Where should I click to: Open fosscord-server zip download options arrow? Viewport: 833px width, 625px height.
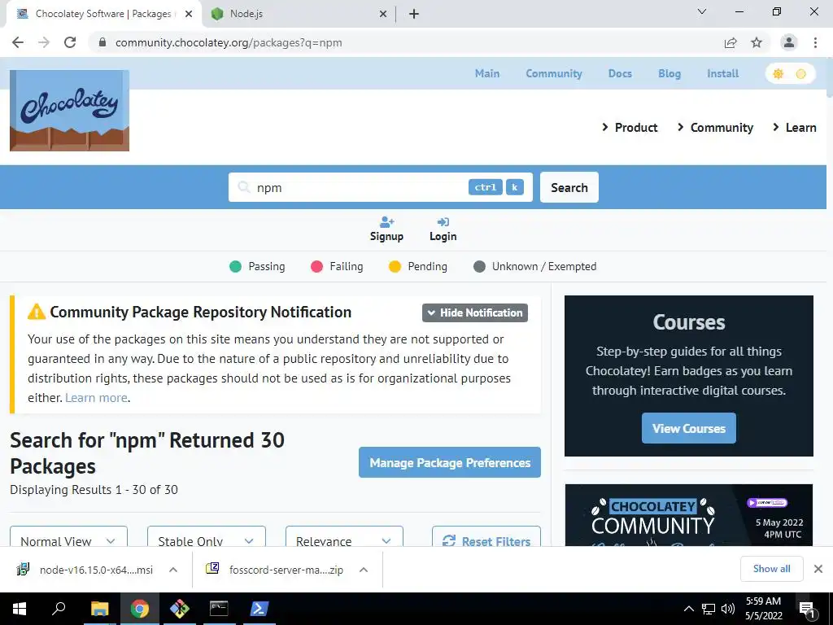tap(364, 570)
